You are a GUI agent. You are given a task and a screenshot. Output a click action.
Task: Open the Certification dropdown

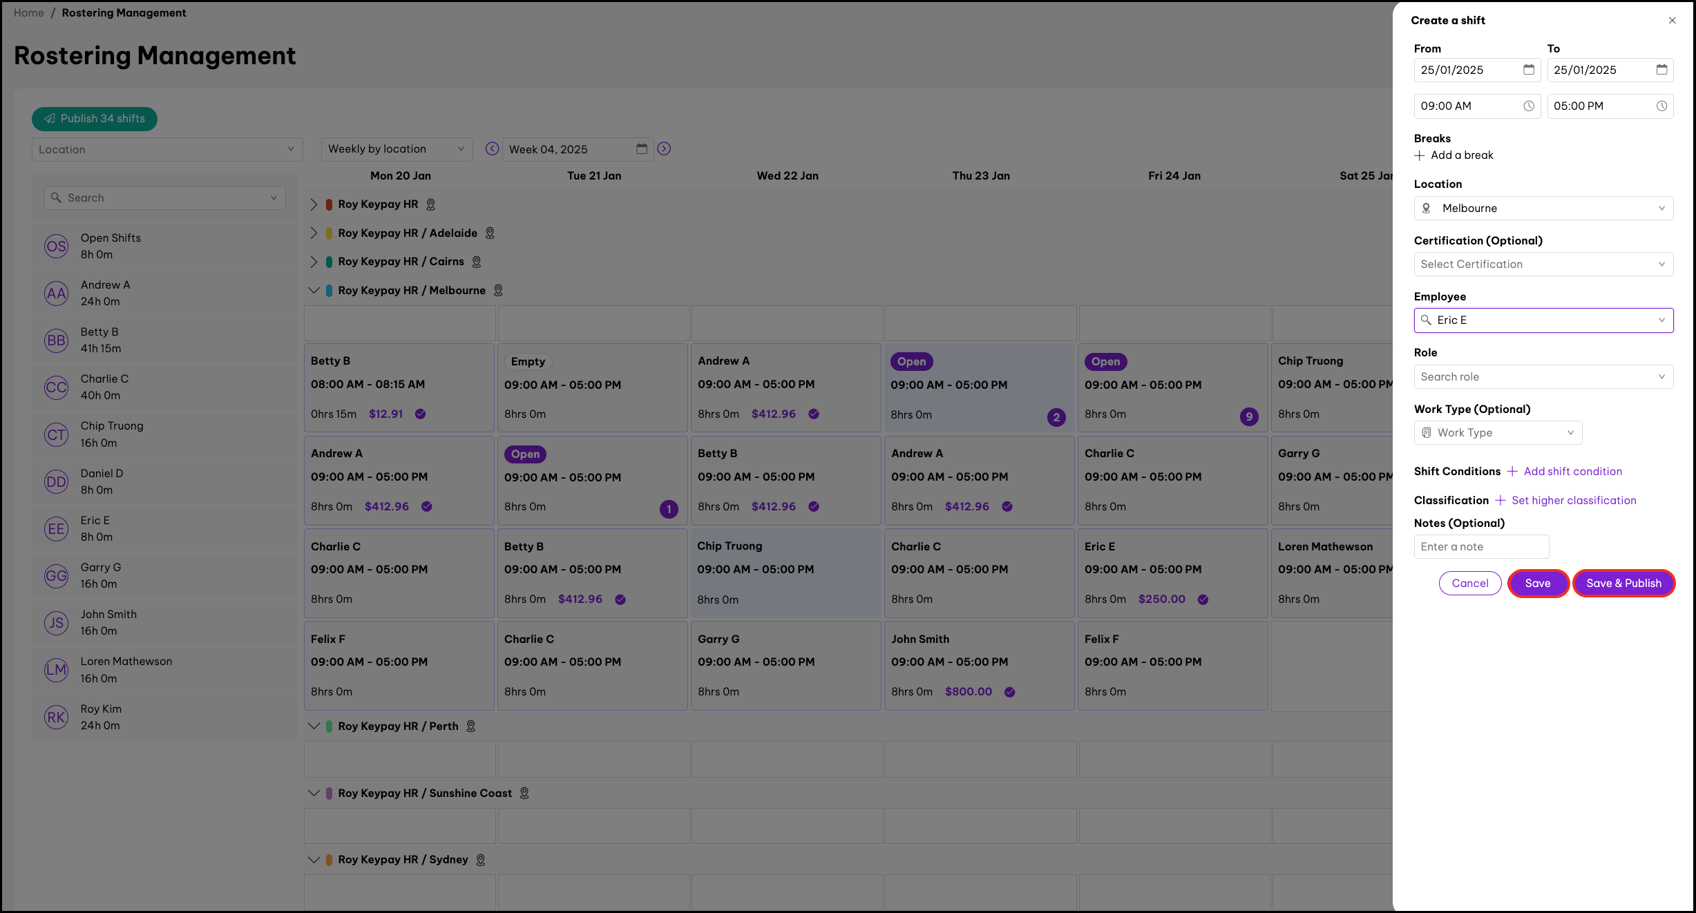coord(1543,264)
